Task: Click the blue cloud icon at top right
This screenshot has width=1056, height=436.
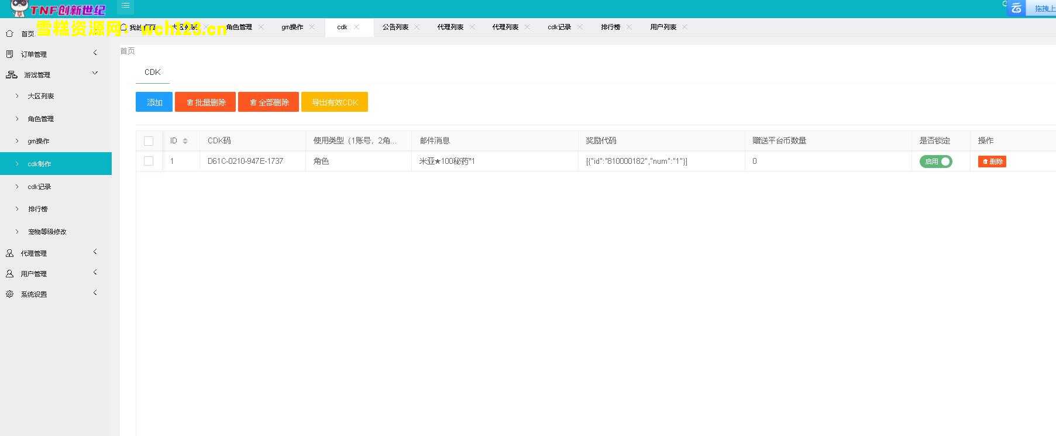Action: tap(1016, 8)
